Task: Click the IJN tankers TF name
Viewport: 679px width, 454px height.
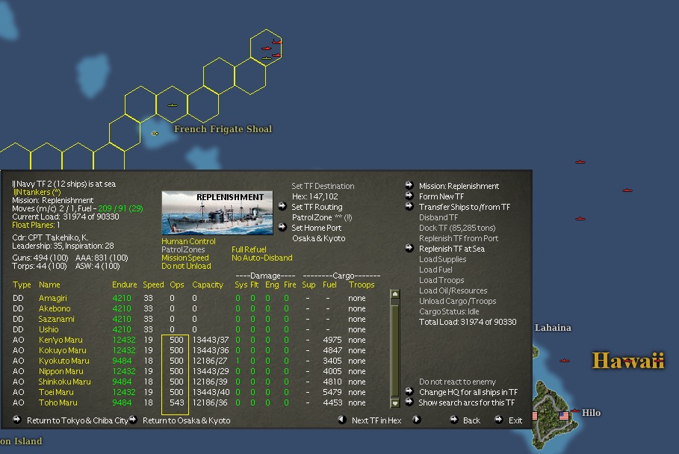Action: [x=37, y=192]
